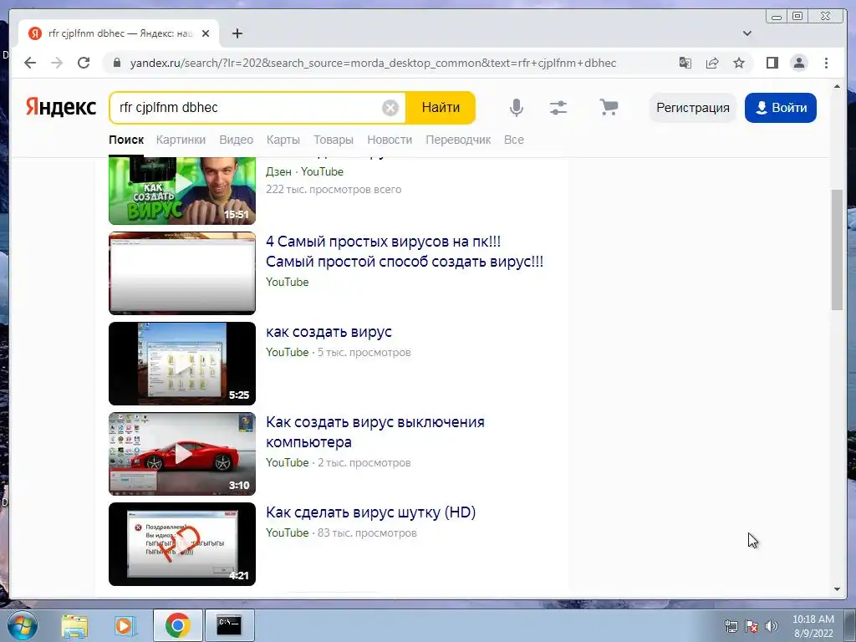Click the browser forward arrow

click(x=57, y=63)
